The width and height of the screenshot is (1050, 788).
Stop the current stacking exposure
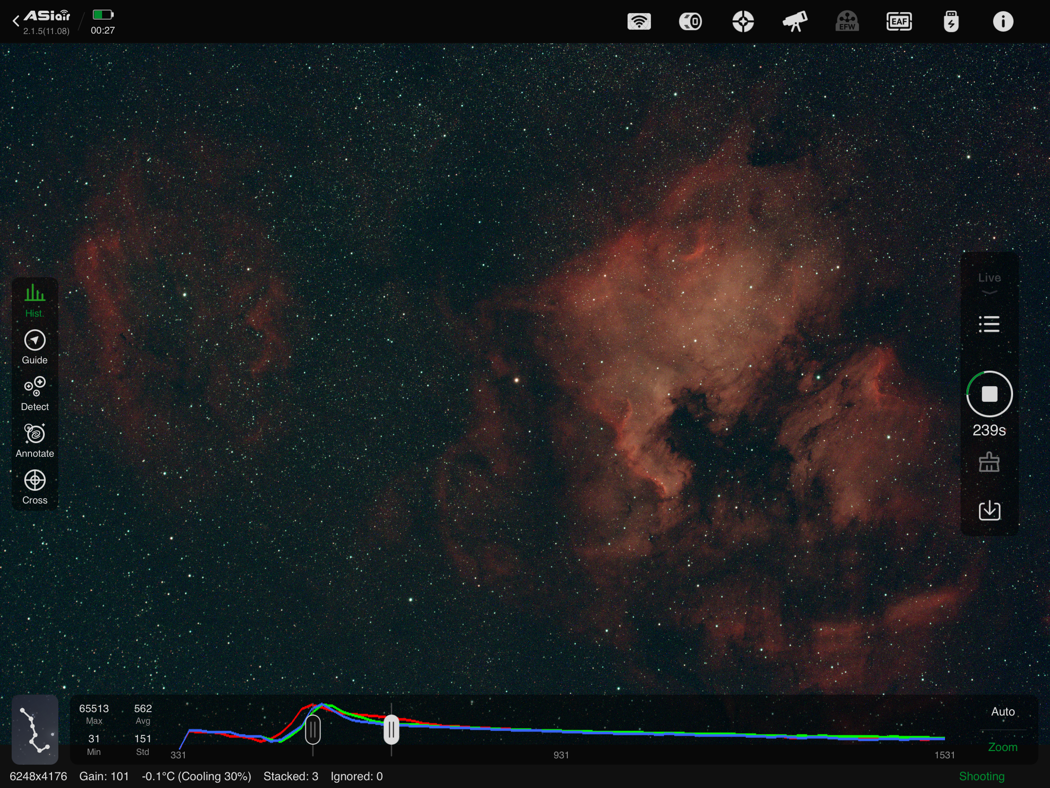pyautogui.click(x=989, y=394)
